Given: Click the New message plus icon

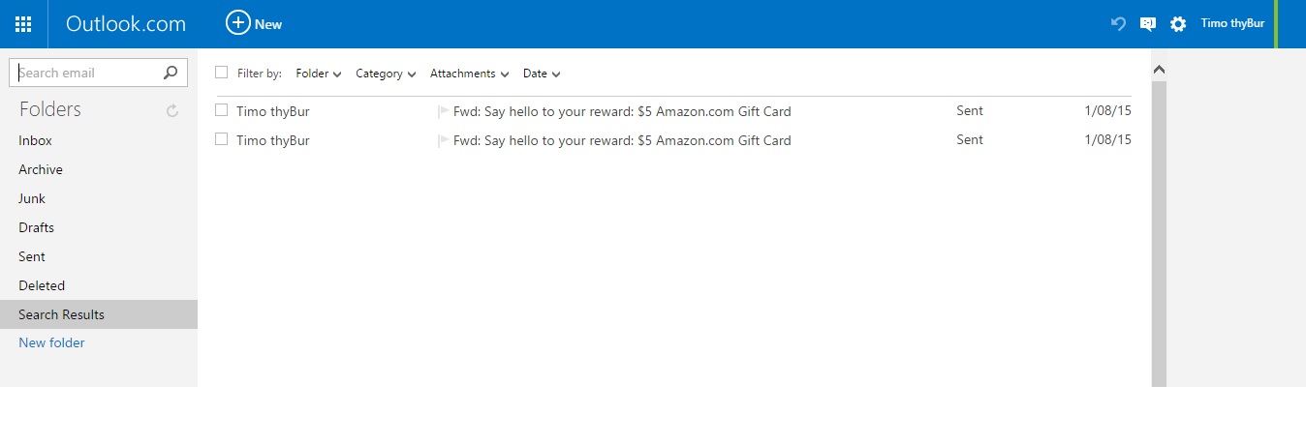Looking at the screenshot, I should (x=237, y=23).
